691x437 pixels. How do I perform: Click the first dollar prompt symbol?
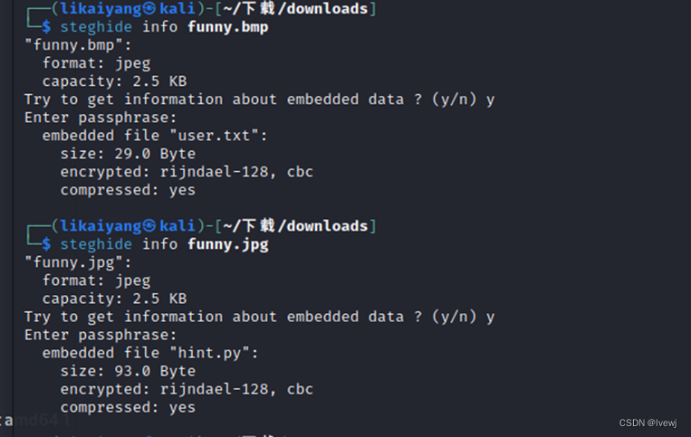click(x=46, y=27)
